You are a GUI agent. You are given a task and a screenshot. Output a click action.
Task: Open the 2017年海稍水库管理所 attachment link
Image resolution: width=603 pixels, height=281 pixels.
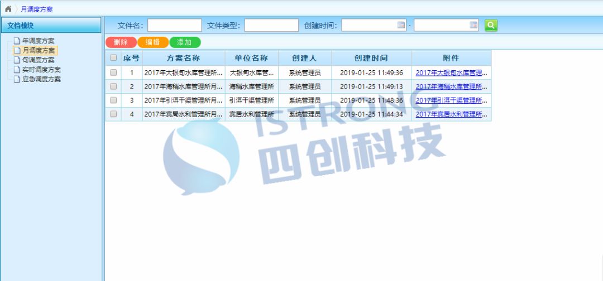[451, 86]
